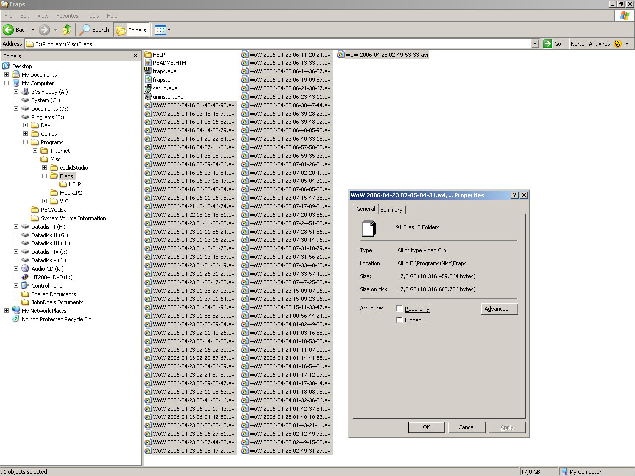Toggle the Folders pane toolbar button
Viewport: 635px width, 476px height.
point(131,30)
